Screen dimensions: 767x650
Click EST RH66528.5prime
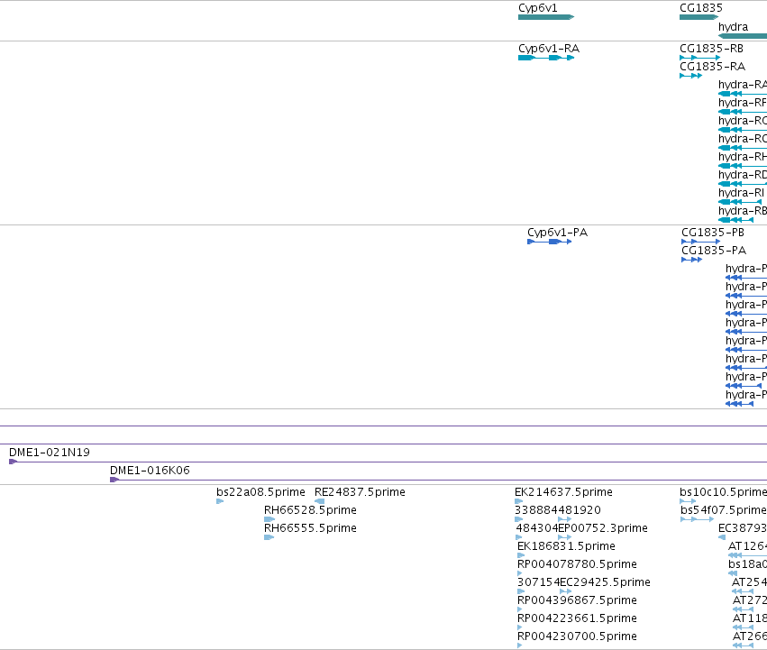coord(269,519)
